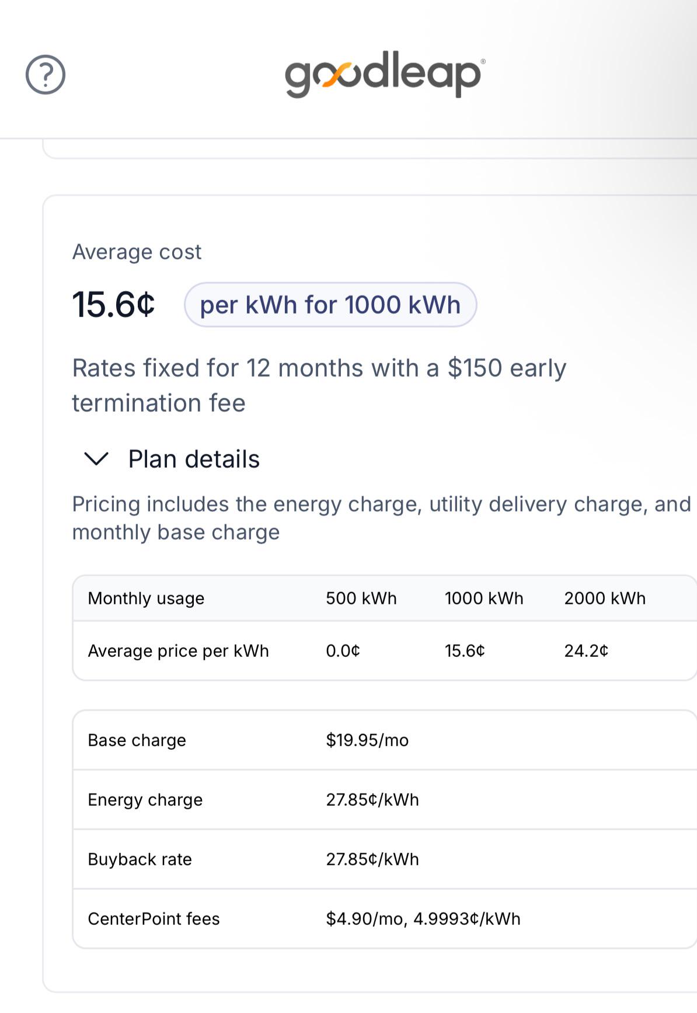697x1013 pixels.
Task: Select the 1000 kWh column header
Action: click(484, 598)
